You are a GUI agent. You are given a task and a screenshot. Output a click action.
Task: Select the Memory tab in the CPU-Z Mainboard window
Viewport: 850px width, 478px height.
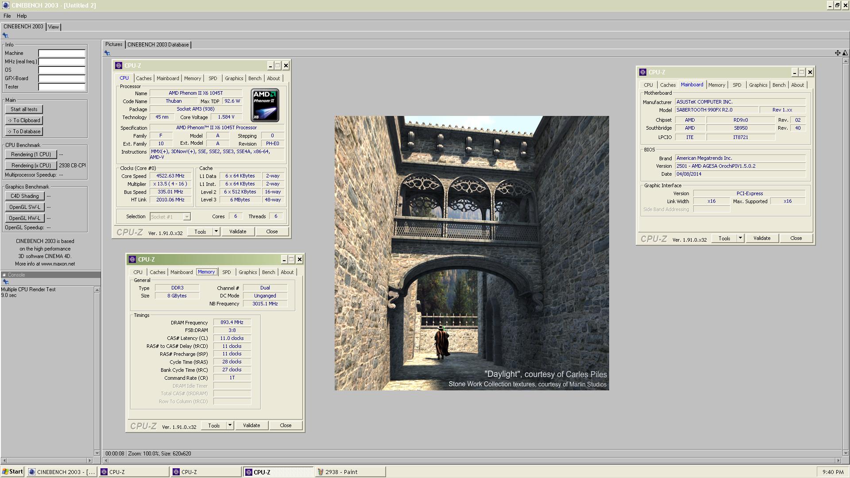point(716,85)
